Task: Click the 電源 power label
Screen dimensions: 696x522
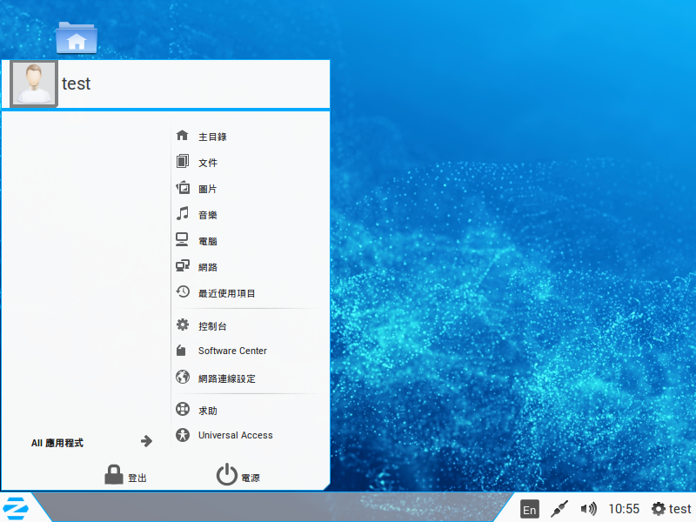Action: coord(251,478)
